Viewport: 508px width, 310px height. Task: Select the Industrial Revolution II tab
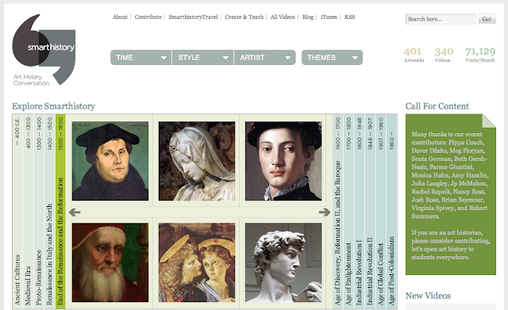[370, 211]
